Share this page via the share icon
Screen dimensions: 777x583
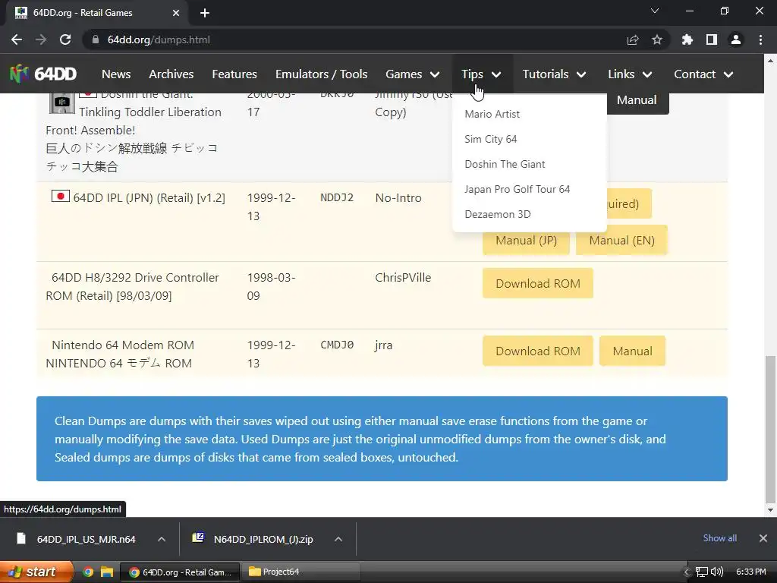633,39
